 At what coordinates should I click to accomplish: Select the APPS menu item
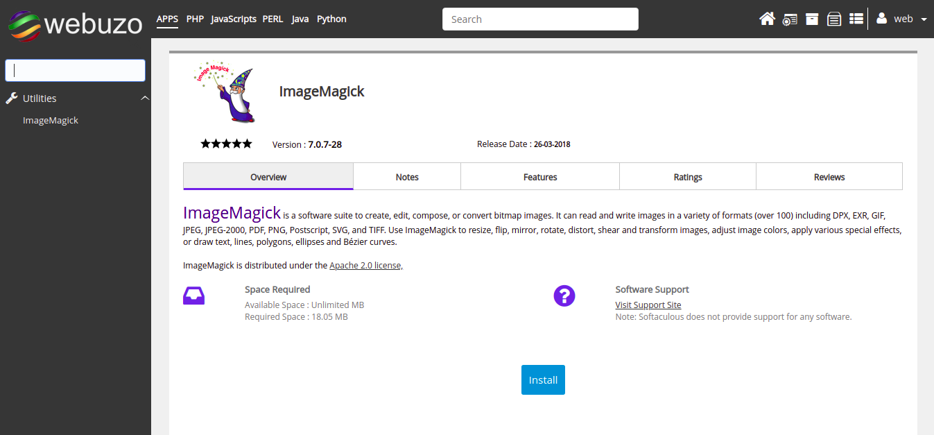(167, 19)
